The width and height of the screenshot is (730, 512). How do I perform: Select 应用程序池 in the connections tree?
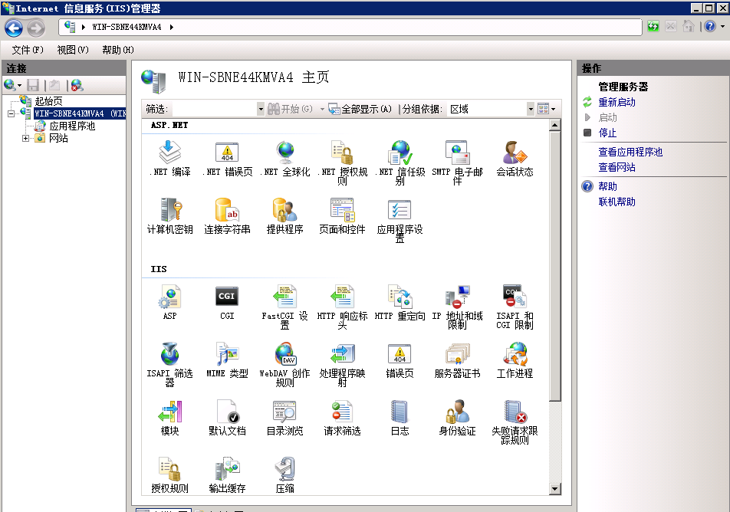tap(72, 126)
